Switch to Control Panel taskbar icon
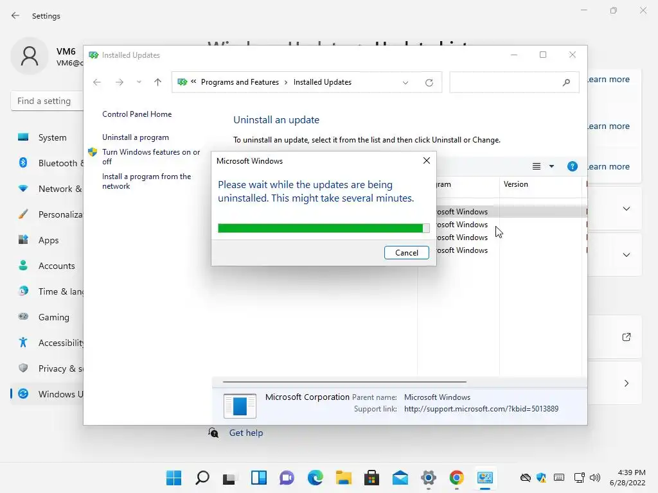 tap(485, 478)
